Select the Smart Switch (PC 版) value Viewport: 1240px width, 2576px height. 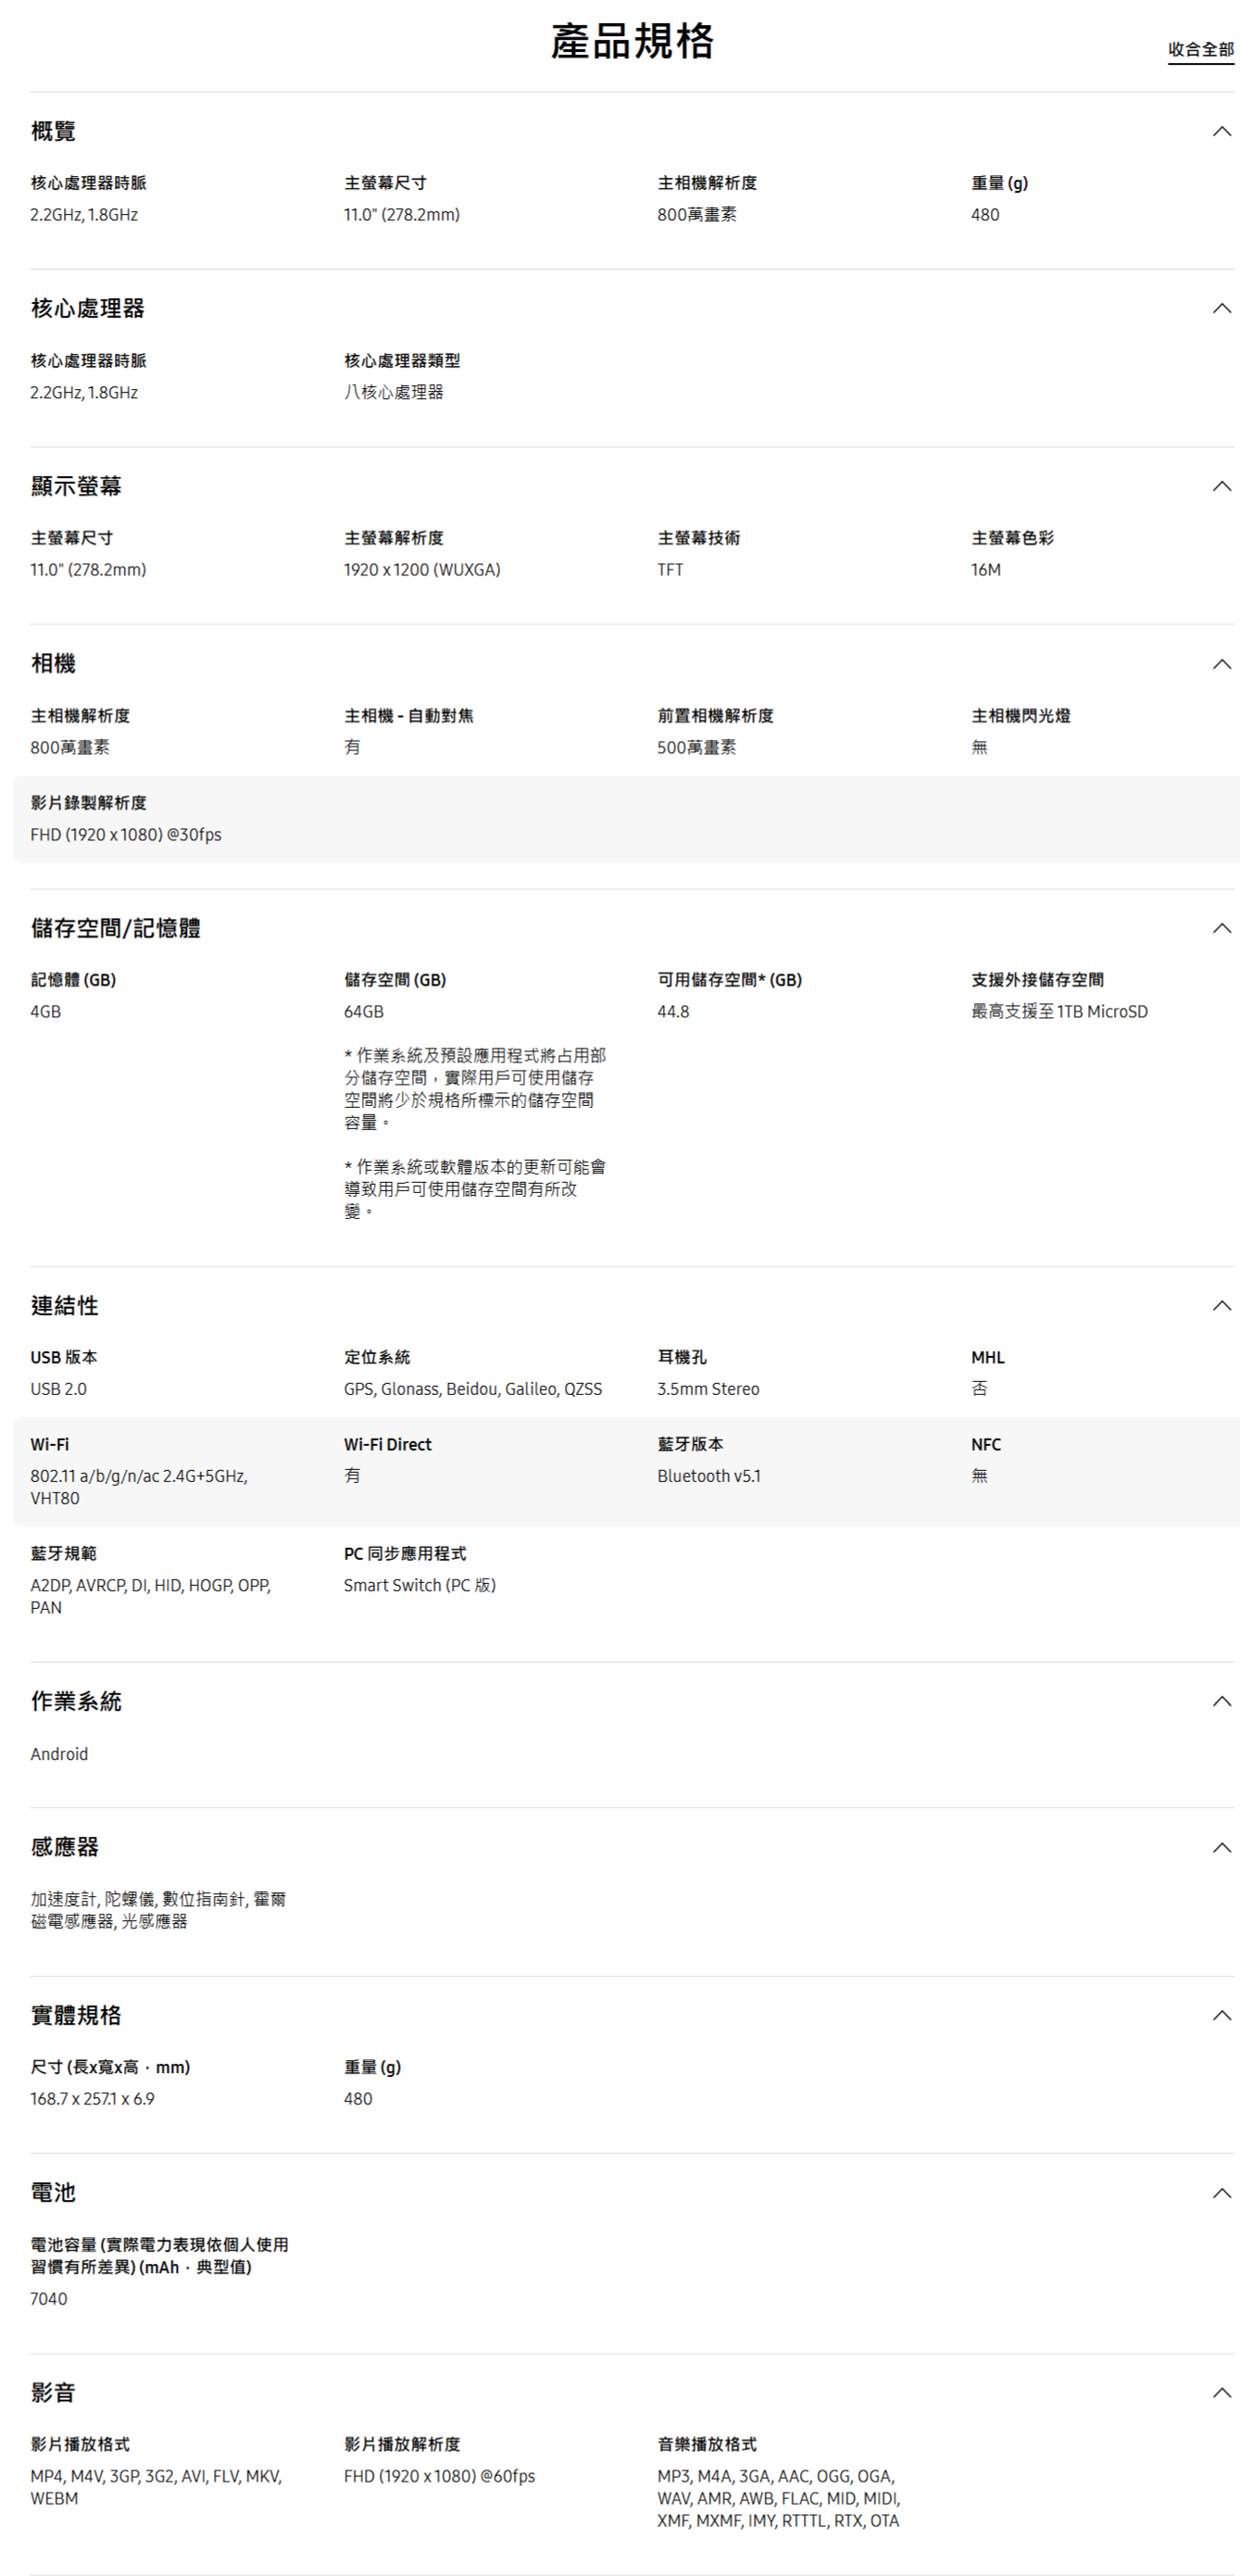pos(420,1585)
